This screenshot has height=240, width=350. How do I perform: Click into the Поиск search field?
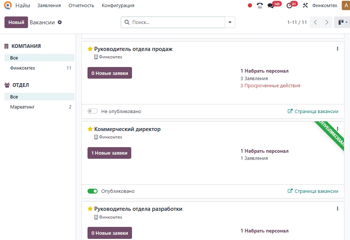[176, 22]
